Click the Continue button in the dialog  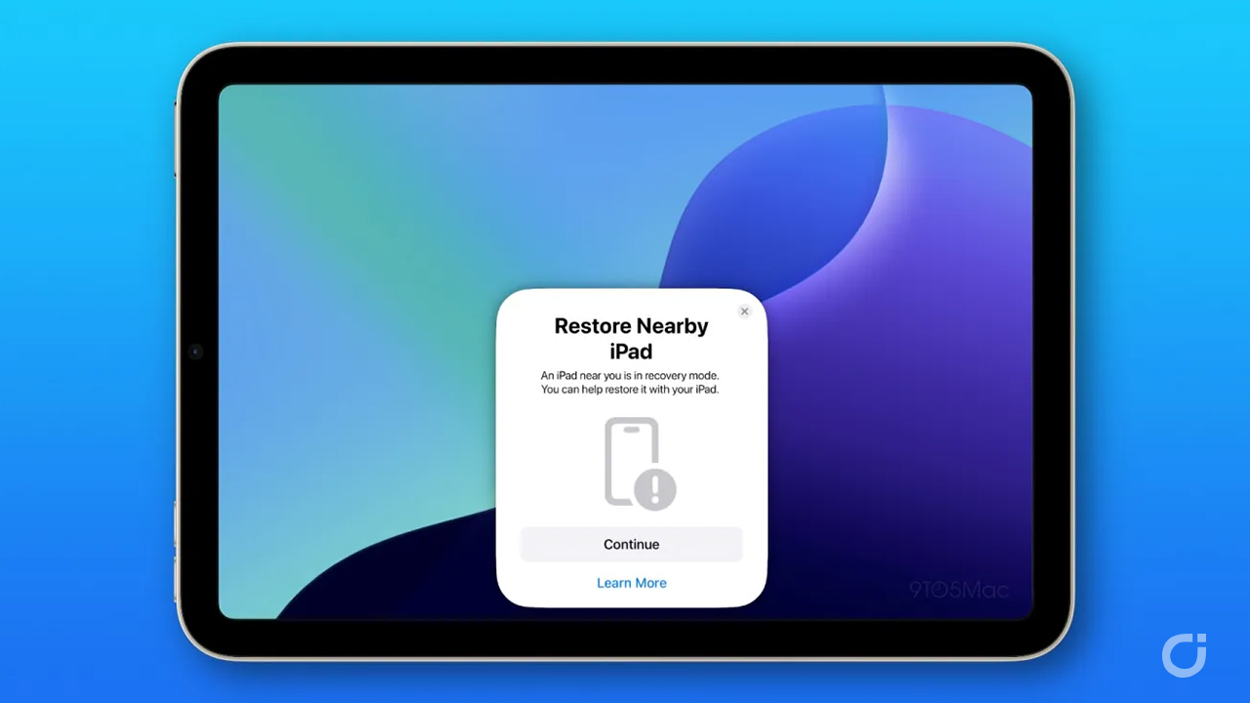[x=631, y=545]
